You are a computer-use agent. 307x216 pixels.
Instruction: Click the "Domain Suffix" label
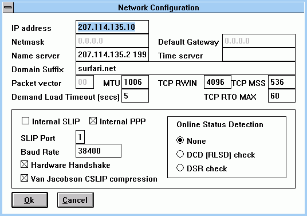38,69
